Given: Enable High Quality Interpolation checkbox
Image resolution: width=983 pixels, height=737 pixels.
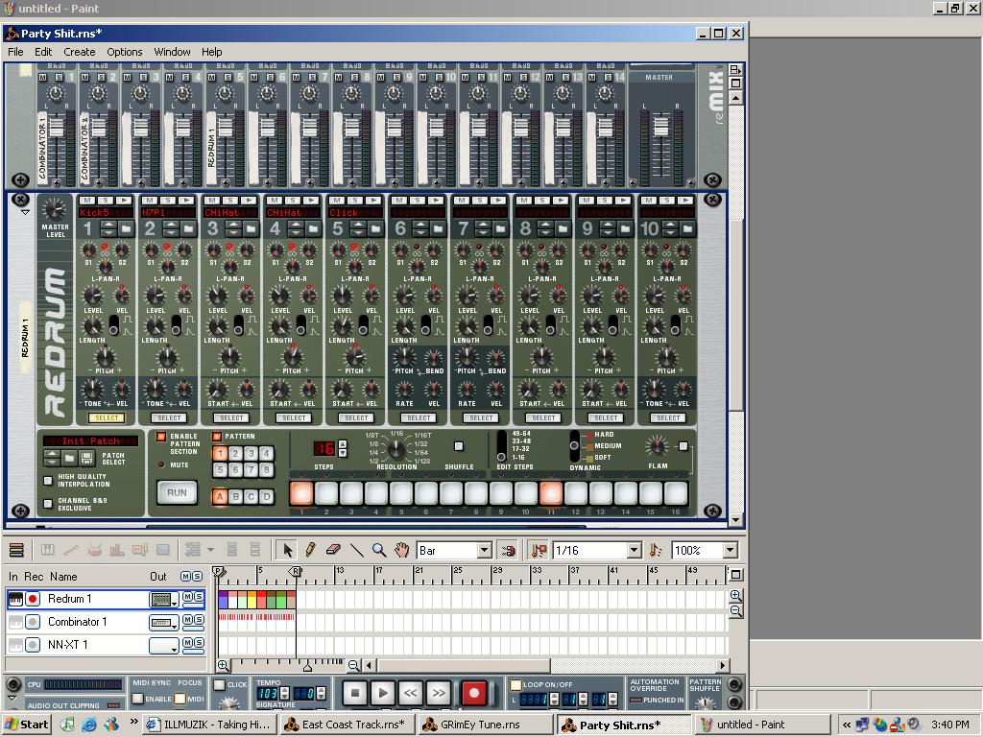Looking at the screenshot, I should [x=48, y=481].
